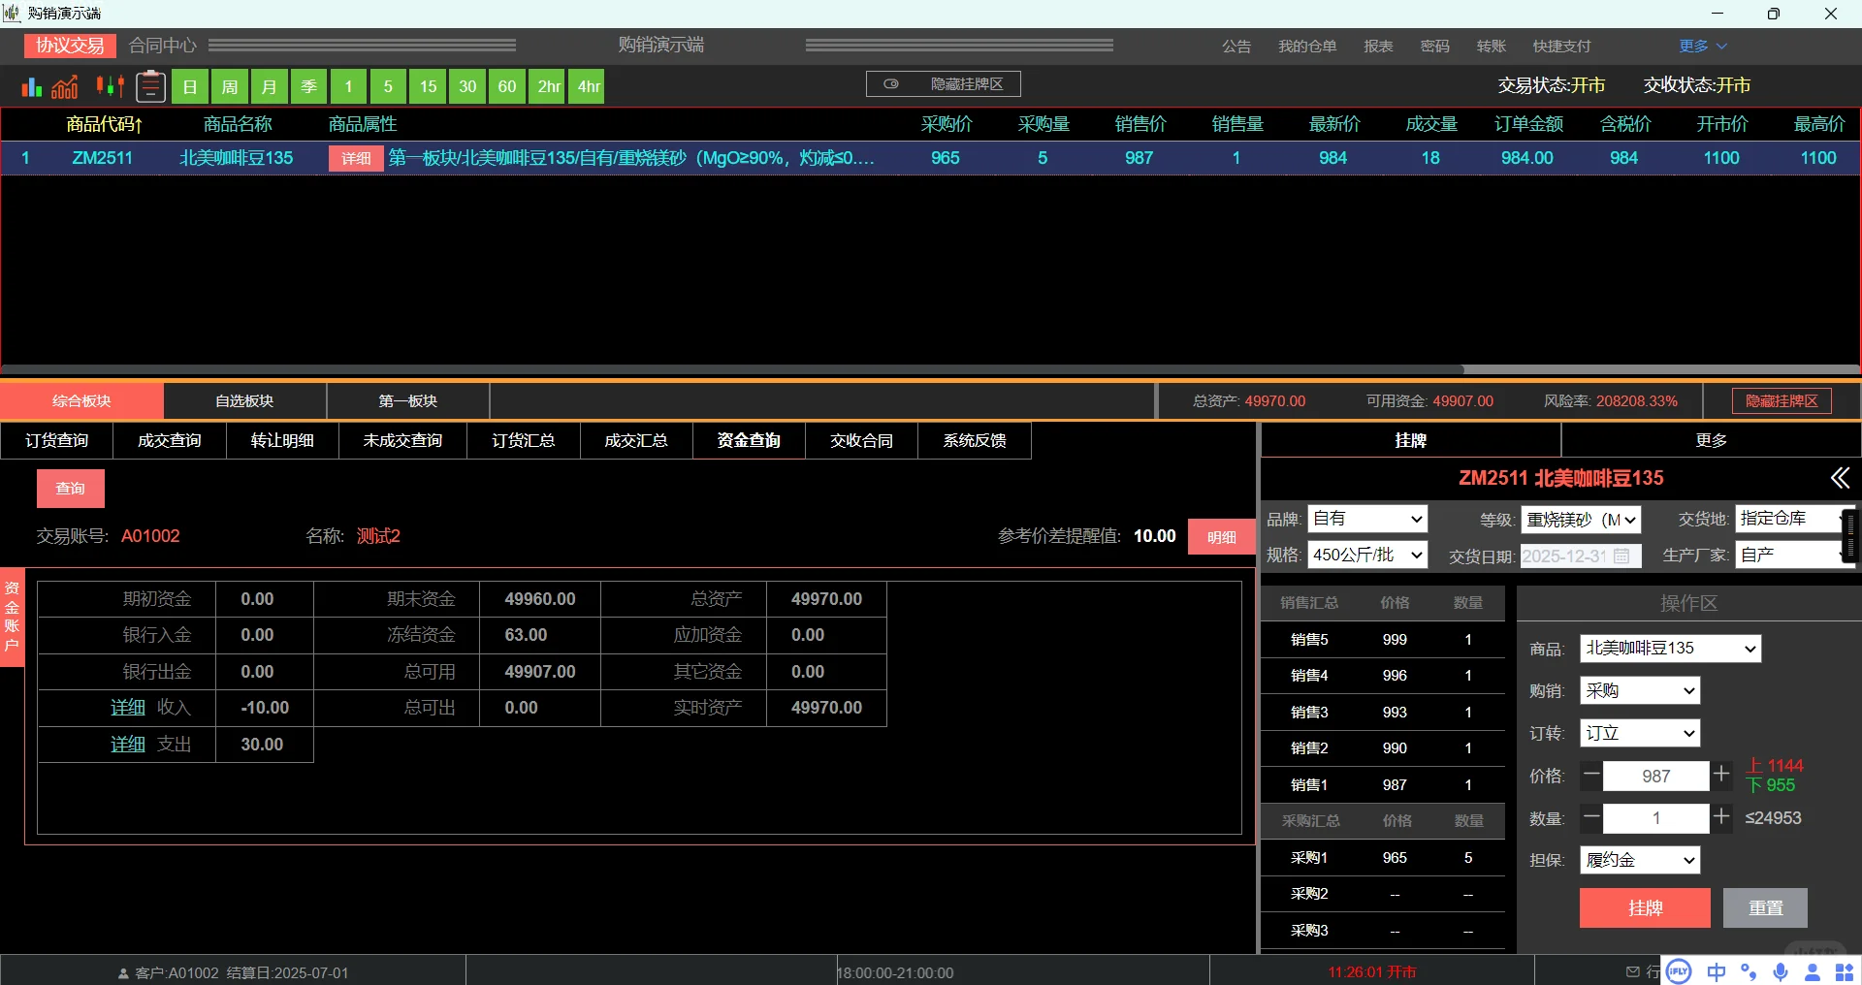
Task: Switch to the 成交查询 tab
Action: [170, 440]
